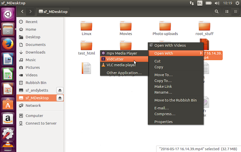
Task: Select Cut in the context menu
Action: 176,61
